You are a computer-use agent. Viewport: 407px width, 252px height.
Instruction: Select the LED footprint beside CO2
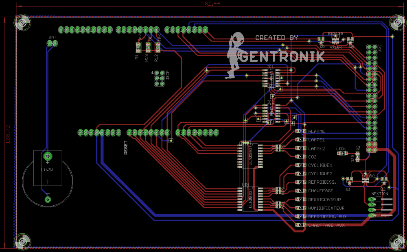(301, 157)
